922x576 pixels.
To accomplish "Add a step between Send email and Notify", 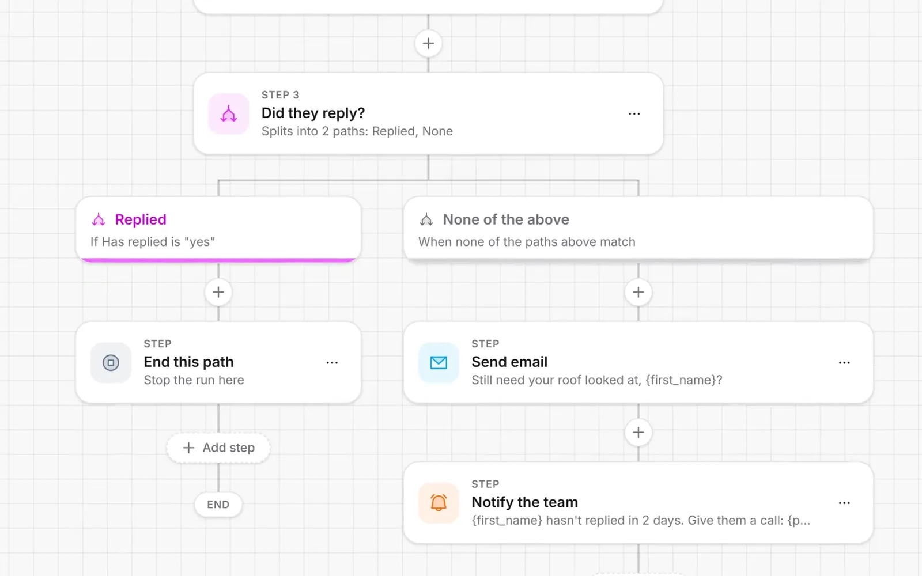I will point(638,433).
